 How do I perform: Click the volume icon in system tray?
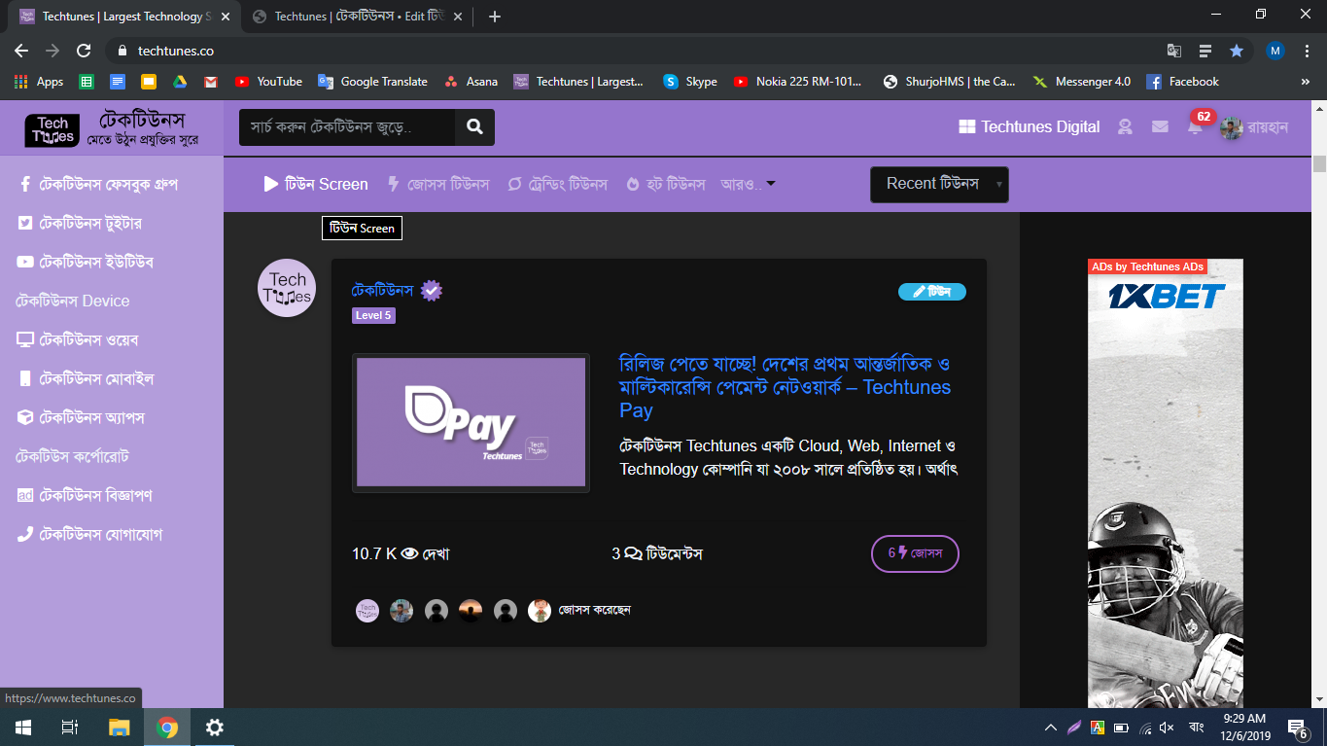(1167, 728)
